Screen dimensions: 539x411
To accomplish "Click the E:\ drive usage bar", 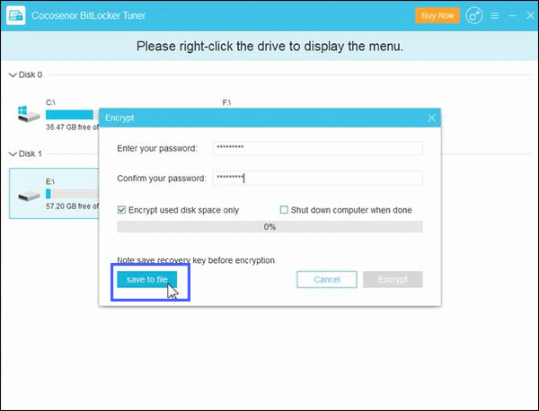I will [x=72, y=194].
